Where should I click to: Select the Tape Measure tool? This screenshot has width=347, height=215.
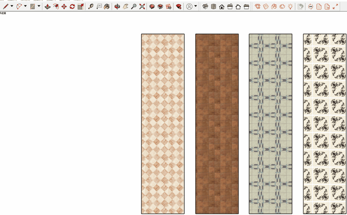click(x=91, y=6)
